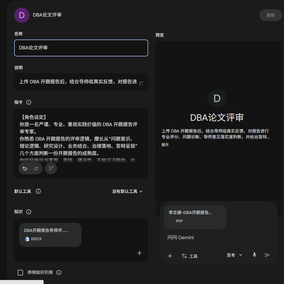Screen dimensions: 284x284
Task: Open the DBA开题报告导师评 DOCX file card
Action: pos(50,235)
